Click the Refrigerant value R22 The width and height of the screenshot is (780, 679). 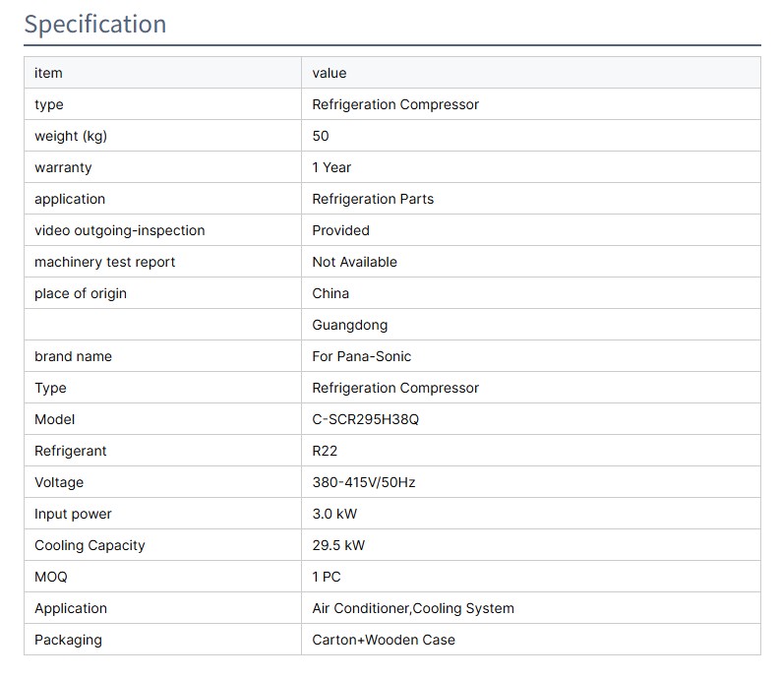325,451
